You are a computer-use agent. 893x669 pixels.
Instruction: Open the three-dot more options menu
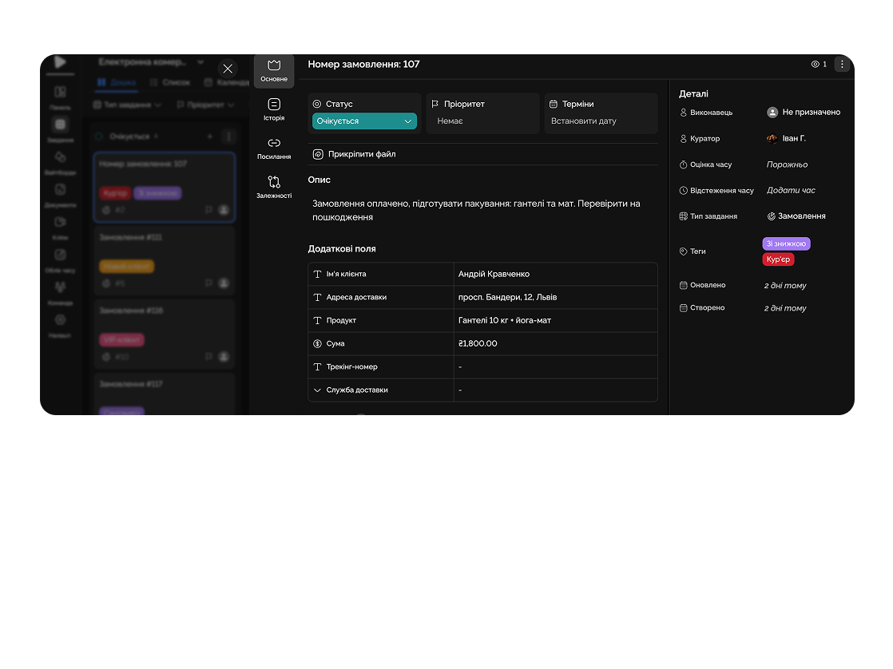842,64
